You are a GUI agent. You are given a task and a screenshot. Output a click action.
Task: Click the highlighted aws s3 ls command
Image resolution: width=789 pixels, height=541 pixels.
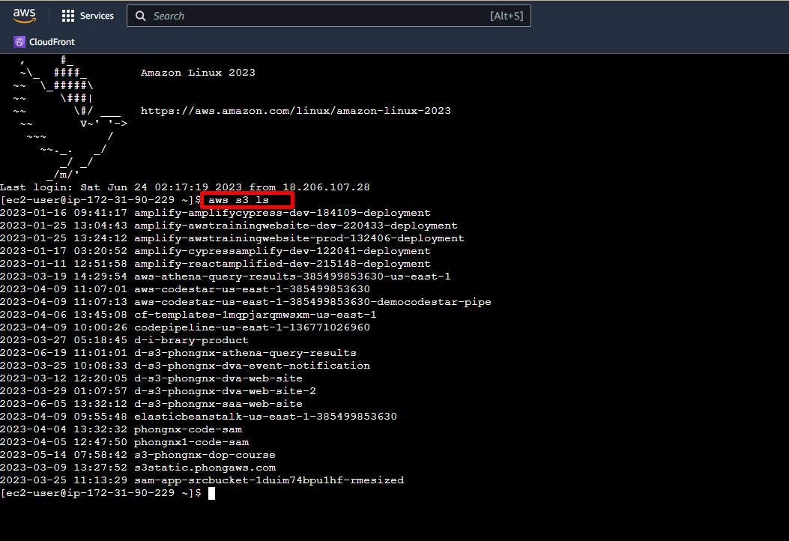pos(246,200)
